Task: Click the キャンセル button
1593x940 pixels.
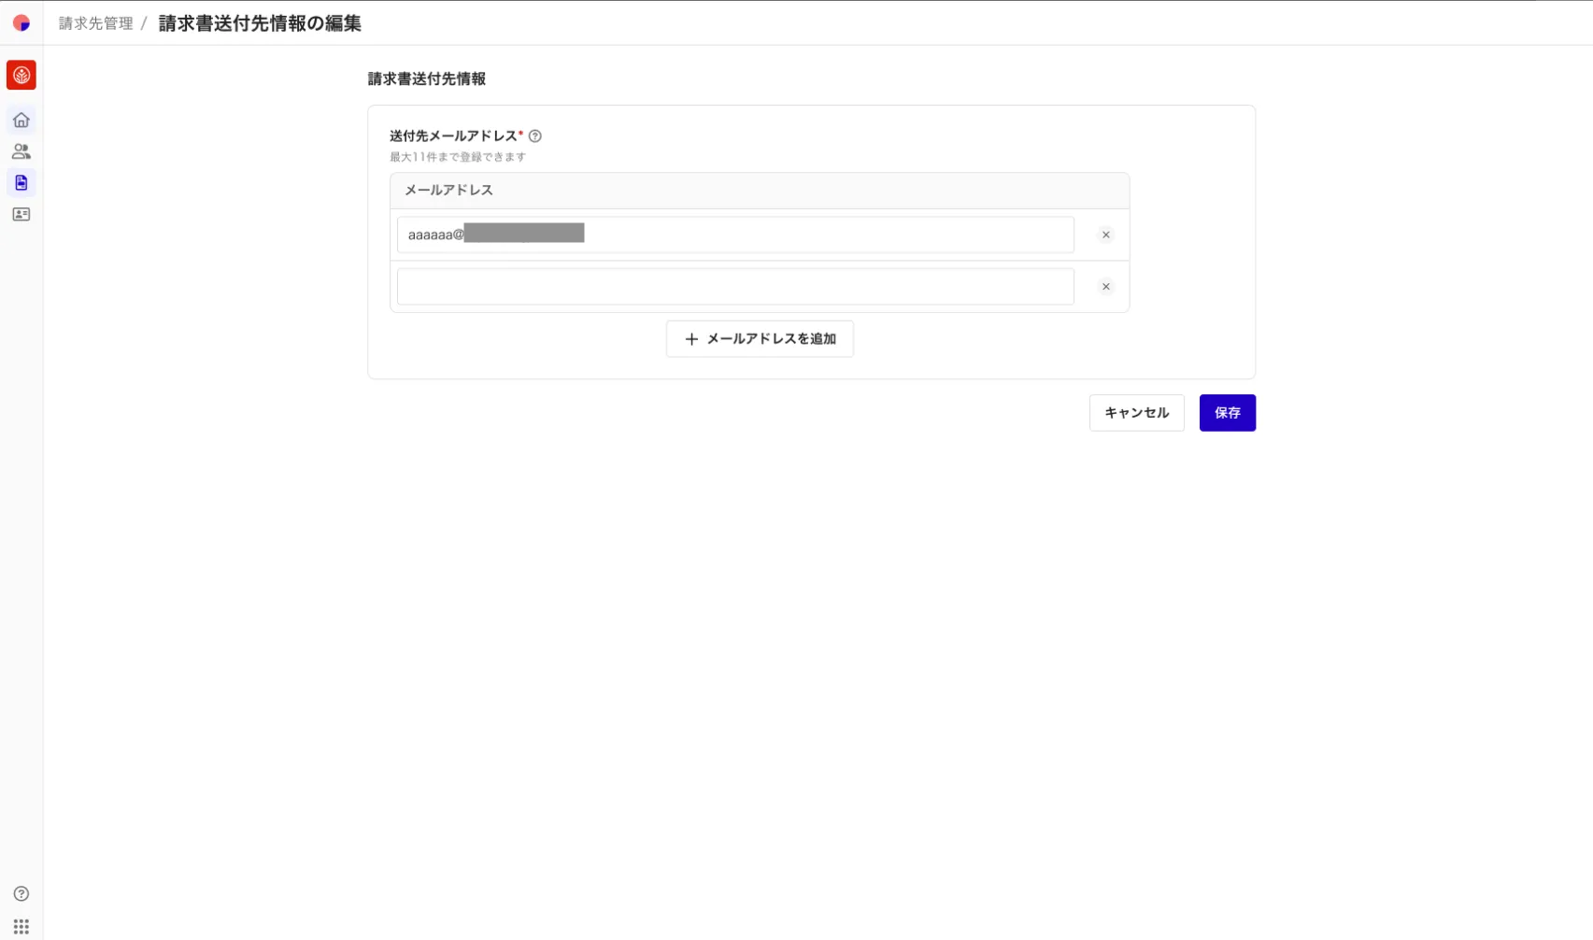Action: 1136,413
